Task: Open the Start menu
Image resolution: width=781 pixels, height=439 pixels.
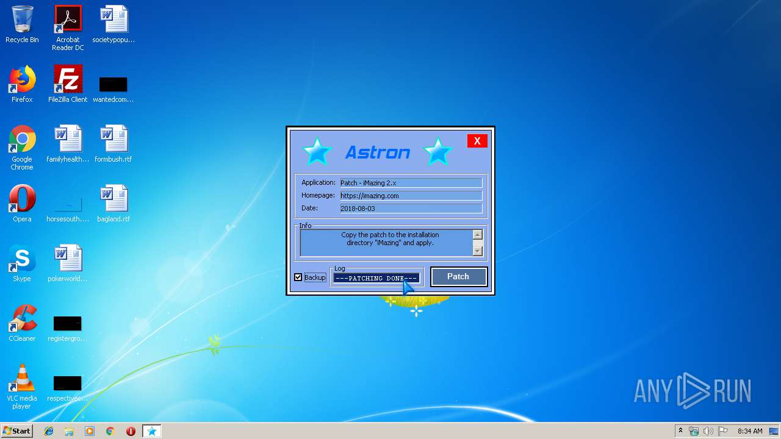Action: coord(17,431)
